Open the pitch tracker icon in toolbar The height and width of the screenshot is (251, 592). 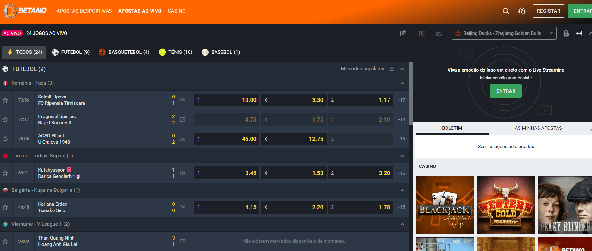[x=439, y=33]
